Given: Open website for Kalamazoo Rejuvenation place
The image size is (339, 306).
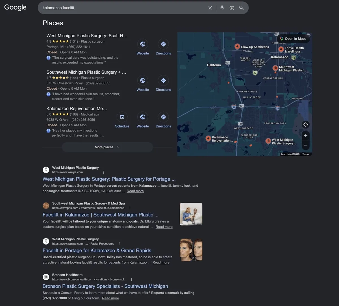Looking at the screenshot, I should (143, 120).
